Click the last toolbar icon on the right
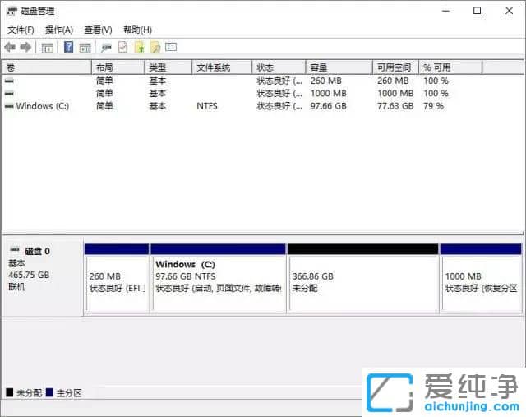The image size is (526, 417). [x=171, y=48]
